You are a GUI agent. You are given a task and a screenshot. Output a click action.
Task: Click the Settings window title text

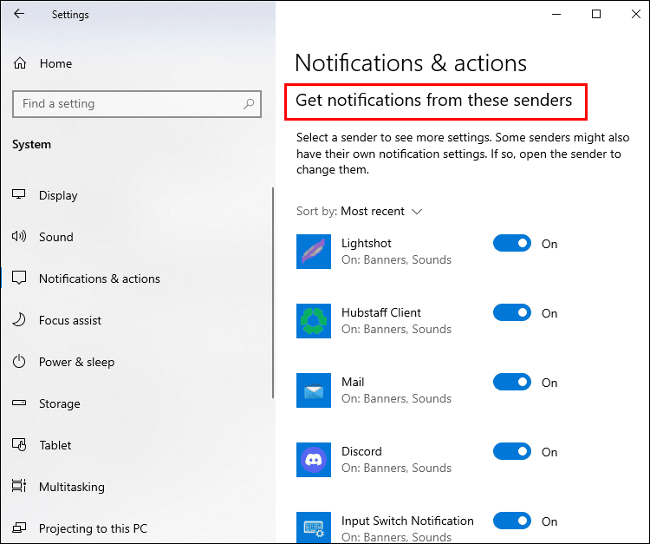coord(70,15)
